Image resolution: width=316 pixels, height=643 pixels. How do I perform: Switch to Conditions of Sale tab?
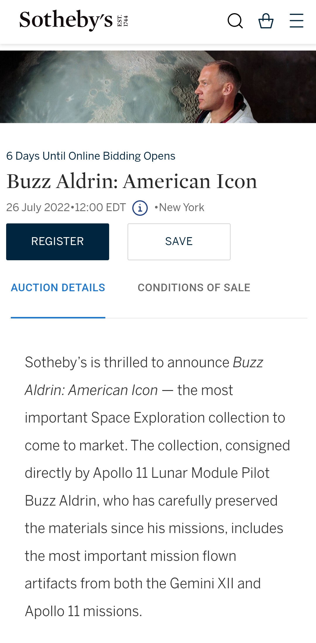click(x=194, y=288)
